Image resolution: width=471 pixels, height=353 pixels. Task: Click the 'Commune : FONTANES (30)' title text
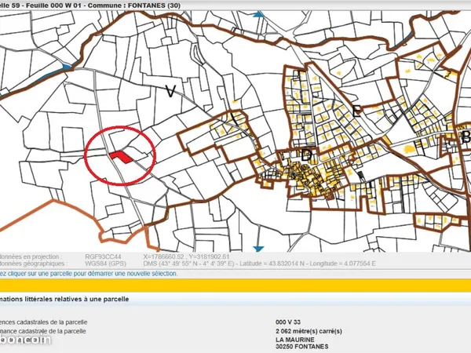[134, 5]
